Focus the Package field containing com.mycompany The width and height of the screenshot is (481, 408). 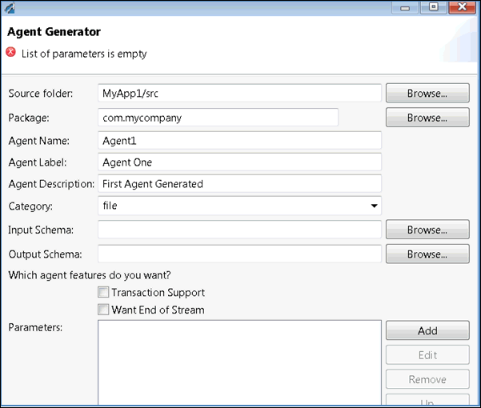[218, 118]
